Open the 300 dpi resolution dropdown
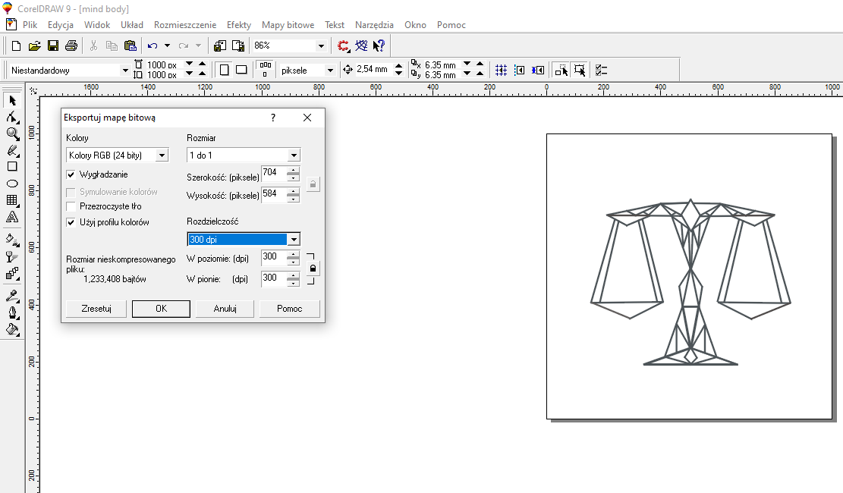Viewport: 843px width, 493px height. point(294,240)
